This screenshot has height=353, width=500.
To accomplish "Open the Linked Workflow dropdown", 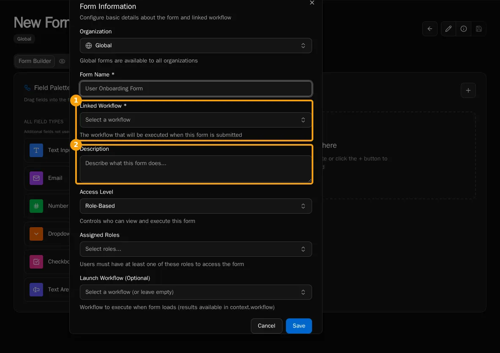I will coord(196,120).
